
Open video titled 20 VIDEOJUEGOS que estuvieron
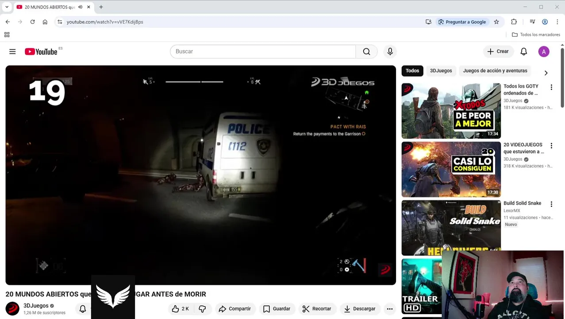523,148
